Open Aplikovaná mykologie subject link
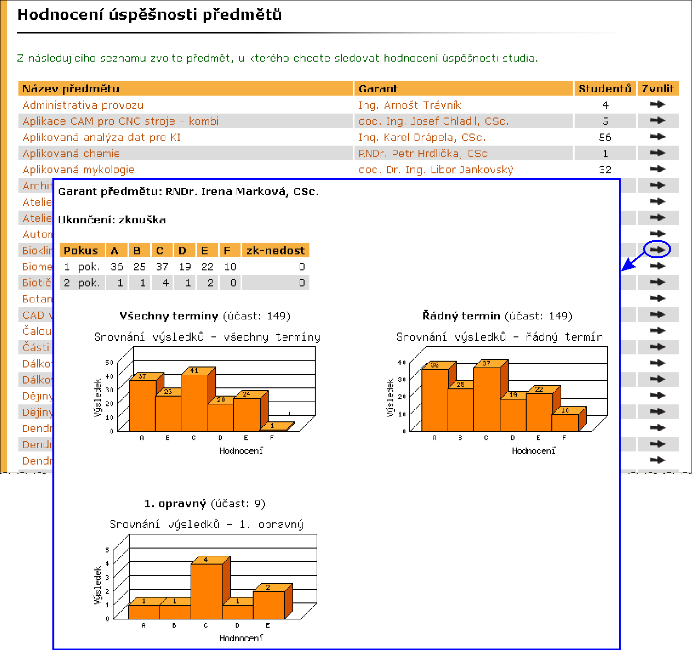Screen dimensions: 692x650 79,170
